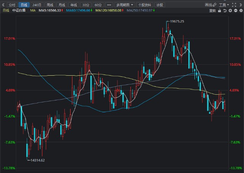Show more periods via ellipsis button
Viewport: 244px width, 173px height.
click(x=109, y=5)
